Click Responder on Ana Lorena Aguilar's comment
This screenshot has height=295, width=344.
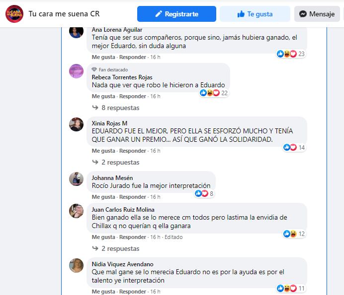[x=133, y=57]
